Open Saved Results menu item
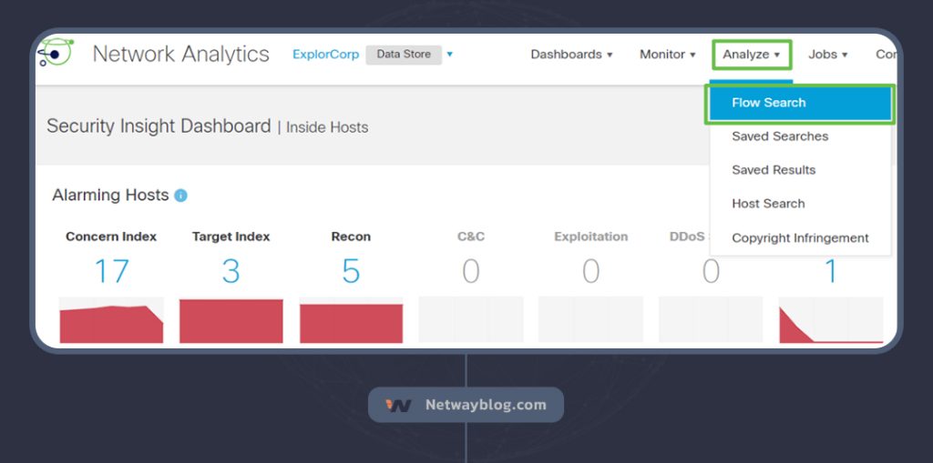 tap(774, 170)
